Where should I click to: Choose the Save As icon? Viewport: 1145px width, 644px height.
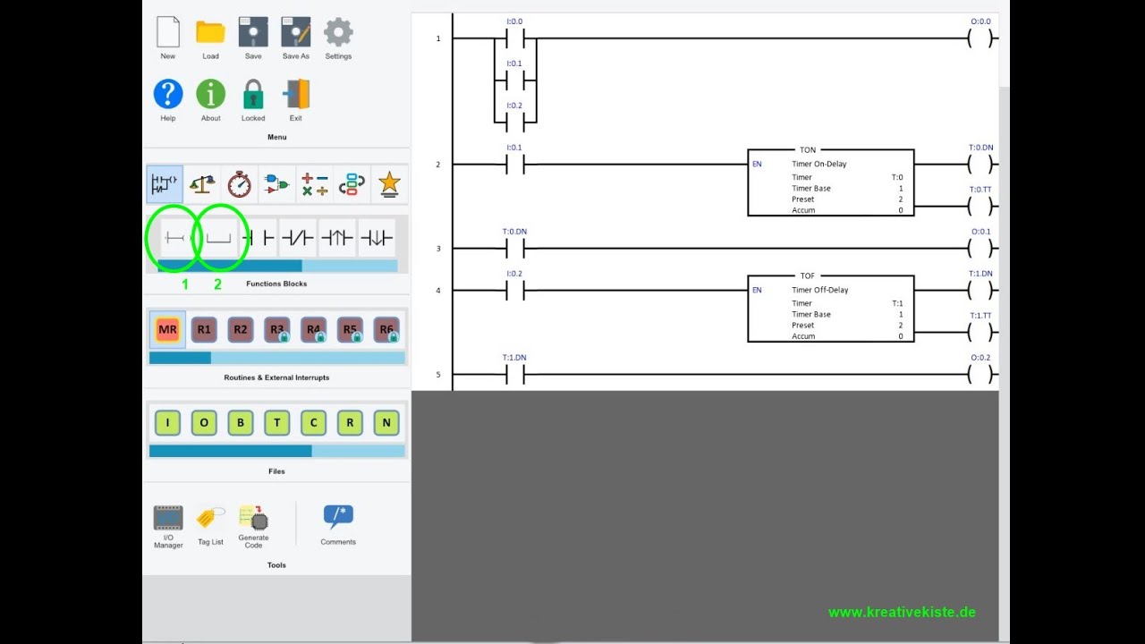coord(296,32)
